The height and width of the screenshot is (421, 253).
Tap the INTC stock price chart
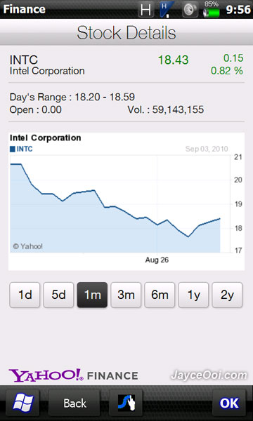(x=126, y=201)
